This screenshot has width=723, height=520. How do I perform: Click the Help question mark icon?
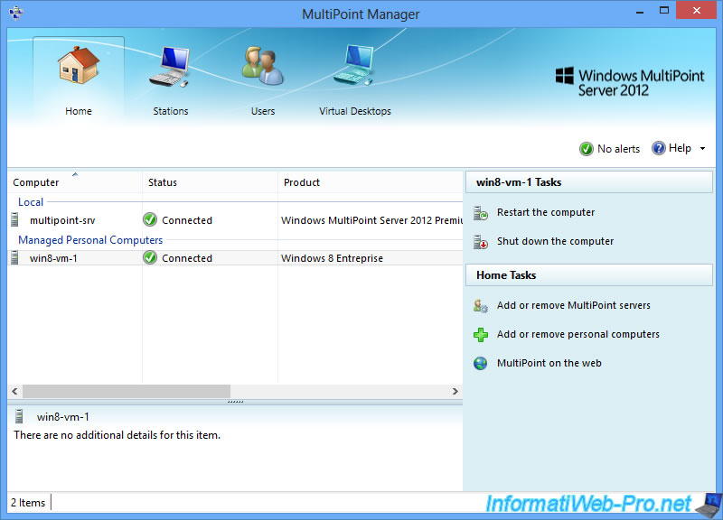[658, 149]
